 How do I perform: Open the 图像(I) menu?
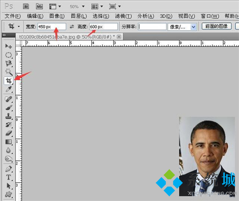click(57, 16)
